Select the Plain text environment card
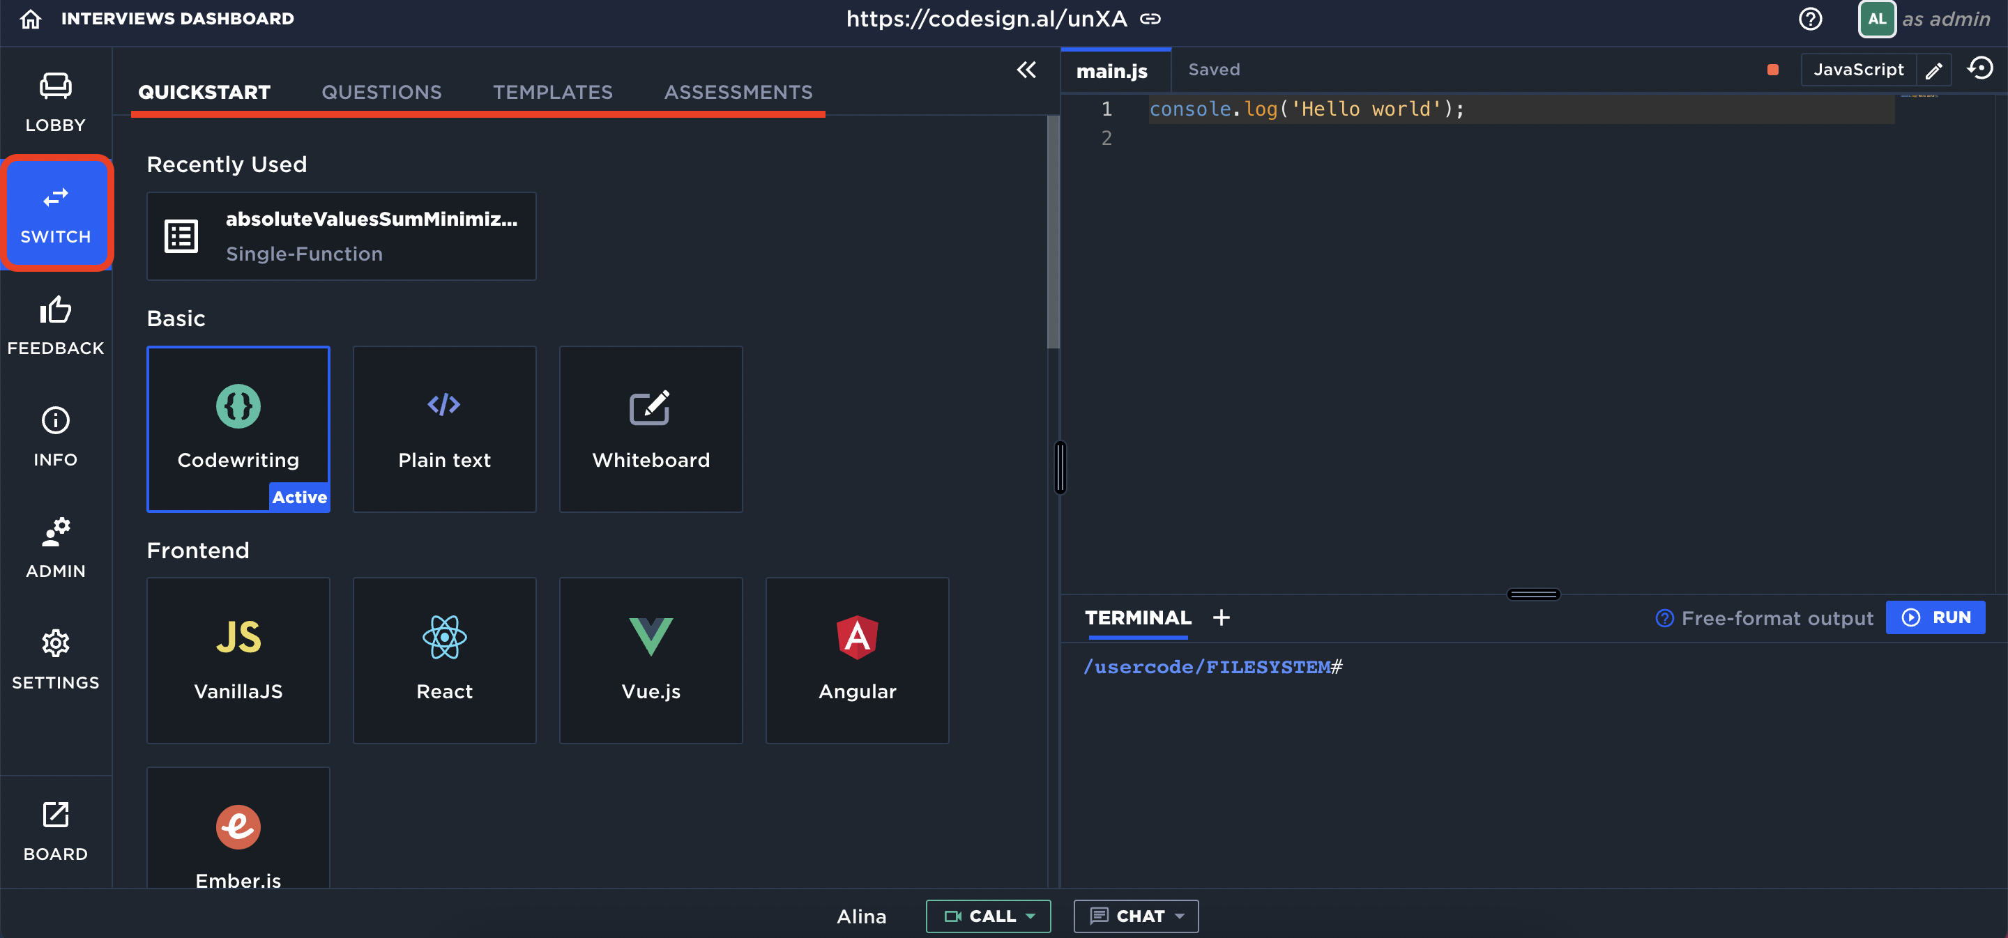Screen dimensions: 2008x938 (x=444, y=429)
